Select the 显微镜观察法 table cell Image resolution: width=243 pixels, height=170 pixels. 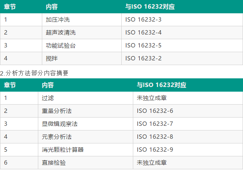(86, 124)
